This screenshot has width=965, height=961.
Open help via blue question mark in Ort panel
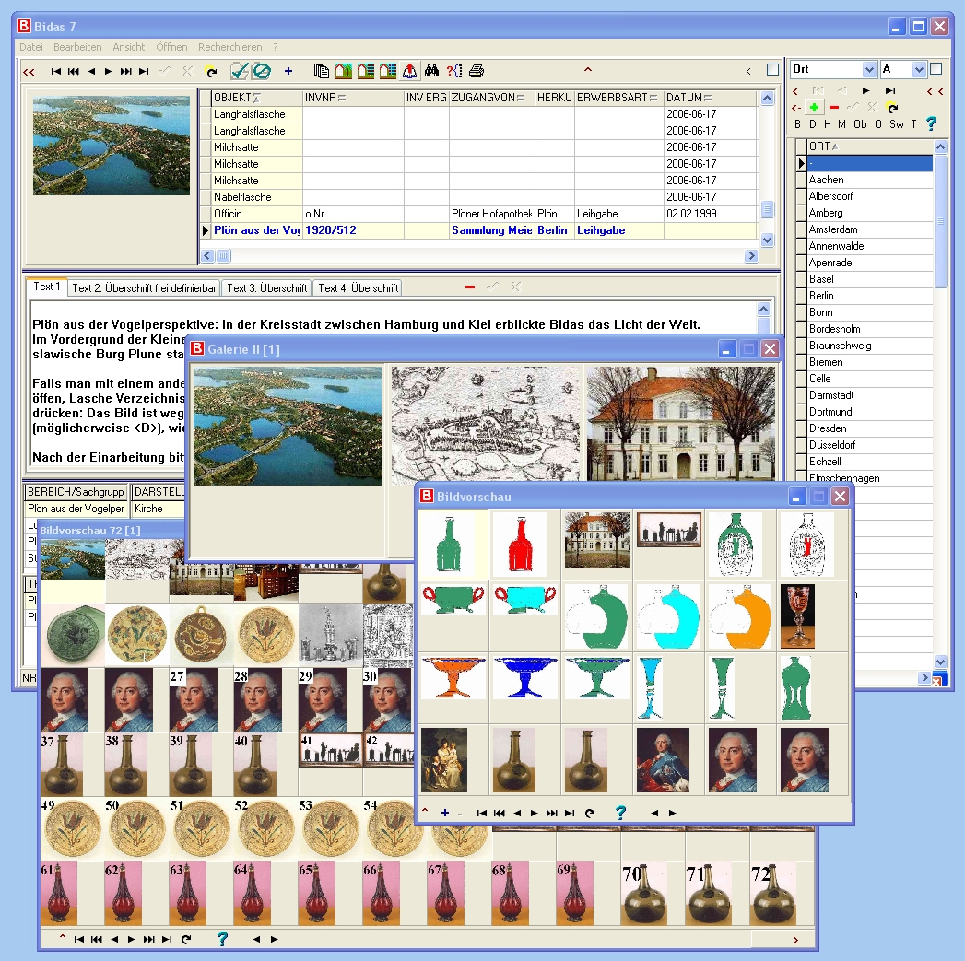coord(931,123)
